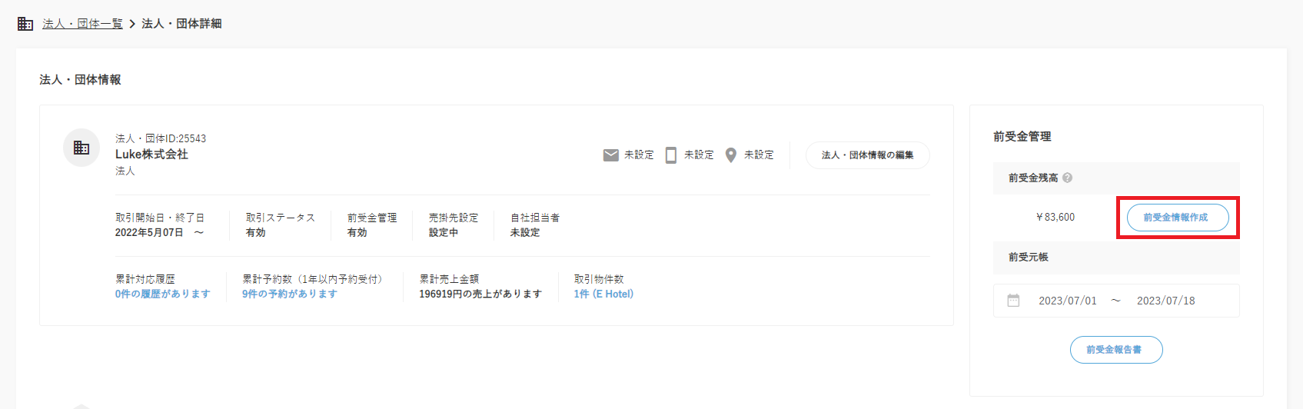
Task: Select the start date 2023/07/01
Action: (x=1067, y=301)
